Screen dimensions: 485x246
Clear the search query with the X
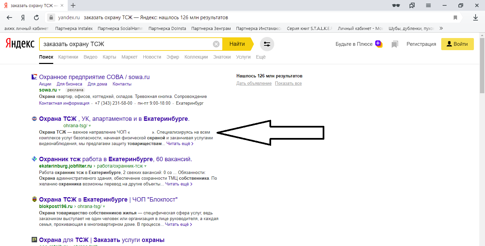click(216, 44)
